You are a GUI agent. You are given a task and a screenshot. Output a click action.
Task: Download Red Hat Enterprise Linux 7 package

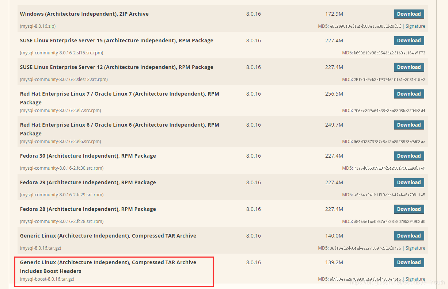tap(409, 94)
